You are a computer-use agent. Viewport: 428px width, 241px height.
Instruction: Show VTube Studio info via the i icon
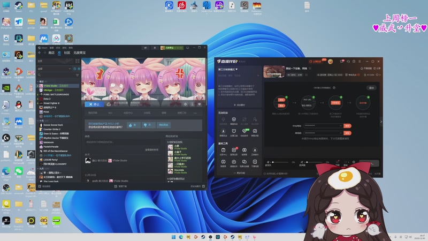point(192,104)
